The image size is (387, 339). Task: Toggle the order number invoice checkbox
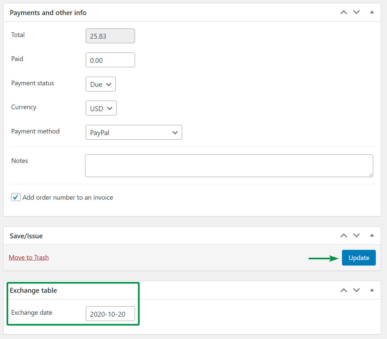point(15,197)
